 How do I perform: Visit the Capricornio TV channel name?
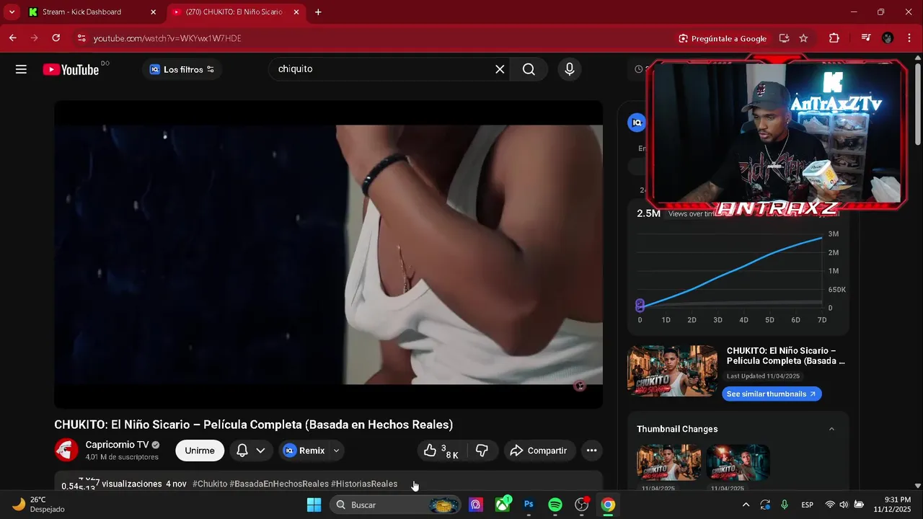click(117, 445)
